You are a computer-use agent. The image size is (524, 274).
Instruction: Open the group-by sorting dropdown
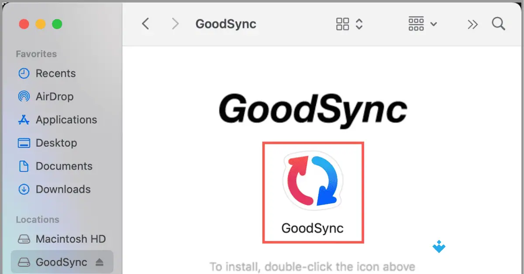421,24
